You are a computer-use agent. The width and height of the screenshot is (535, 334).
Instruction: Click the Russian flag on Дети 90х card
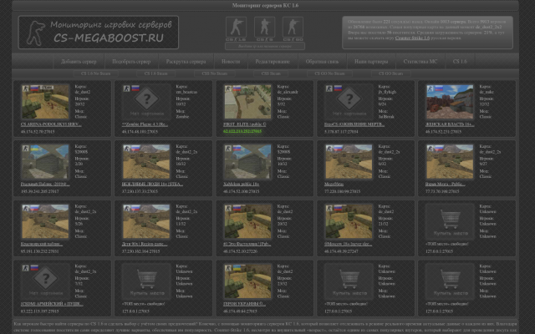point(135,208)
